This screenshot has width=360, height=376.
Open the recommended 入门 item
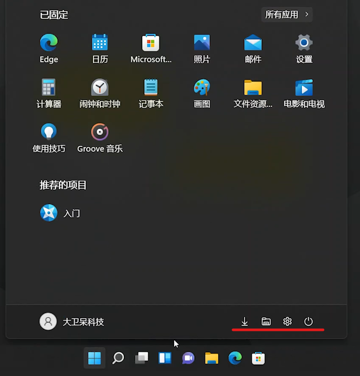60,213
